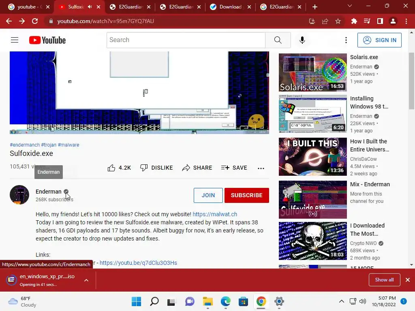Go back with browser back arrow
The width and height of the screenshot is (415, 311).
click(x=9, y=21)
